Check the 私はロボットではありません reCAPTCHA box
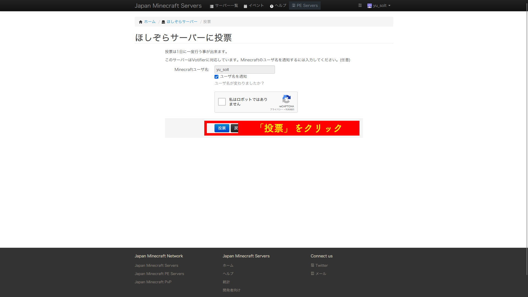This screenshot has height=297, width=528. 222,102
